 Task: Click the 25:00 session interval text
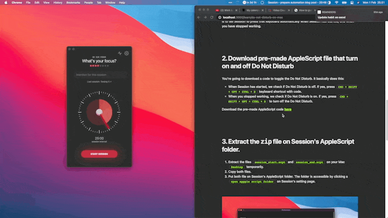coord(99,139)
